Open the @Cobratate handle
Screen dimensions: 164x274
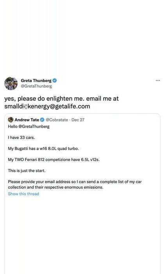57,120
